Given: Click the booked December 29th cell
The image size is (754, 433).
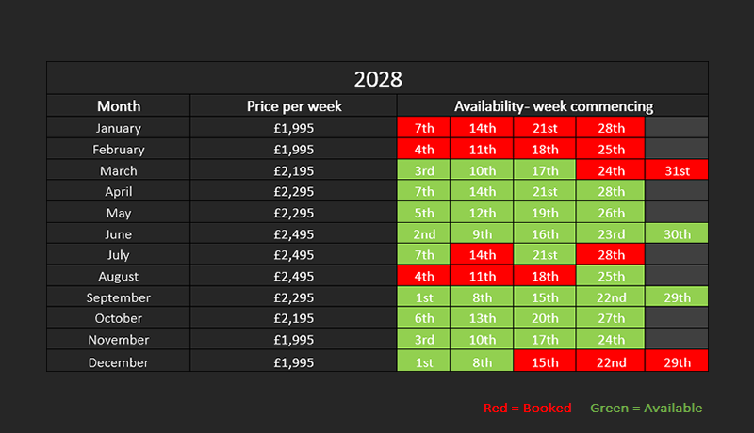Looking at the screenshot, I should 676,361.
